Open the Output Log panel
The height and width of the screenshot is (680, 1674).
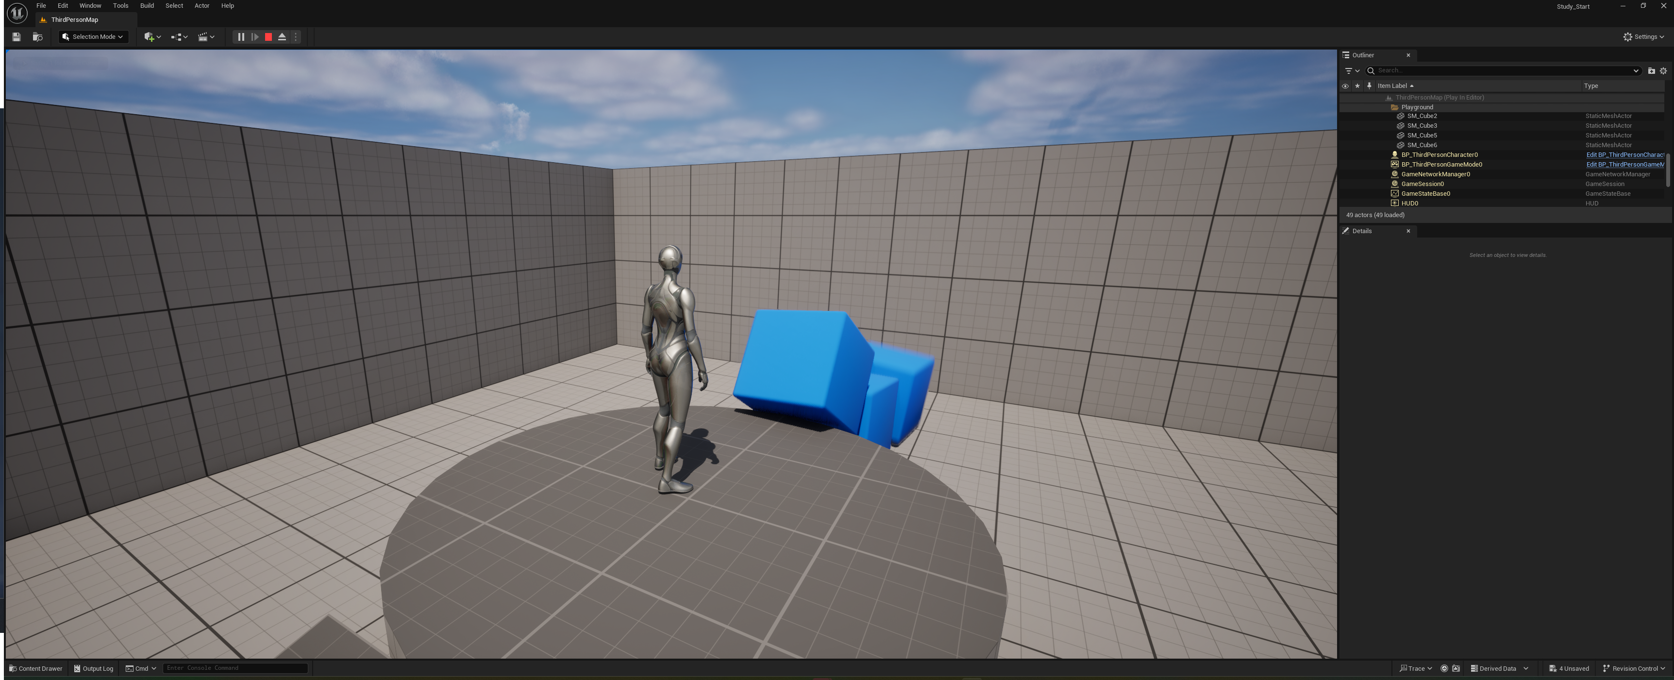(x=94, y=668)
